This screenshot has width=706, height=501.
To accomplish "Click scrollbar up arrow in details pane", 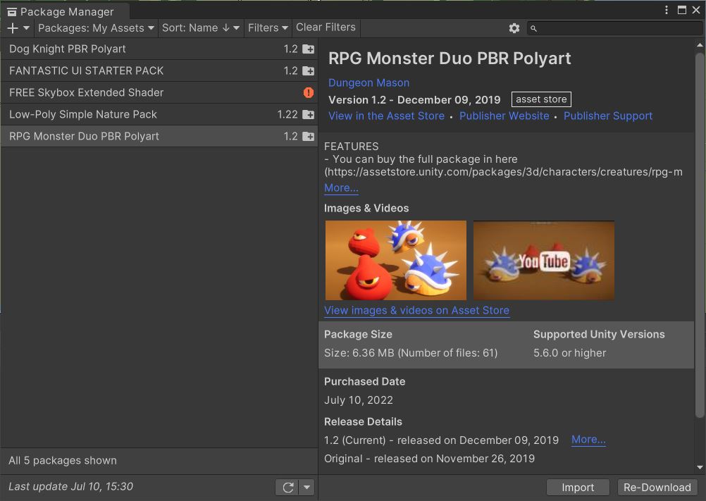I will click(x=699, y=45).
